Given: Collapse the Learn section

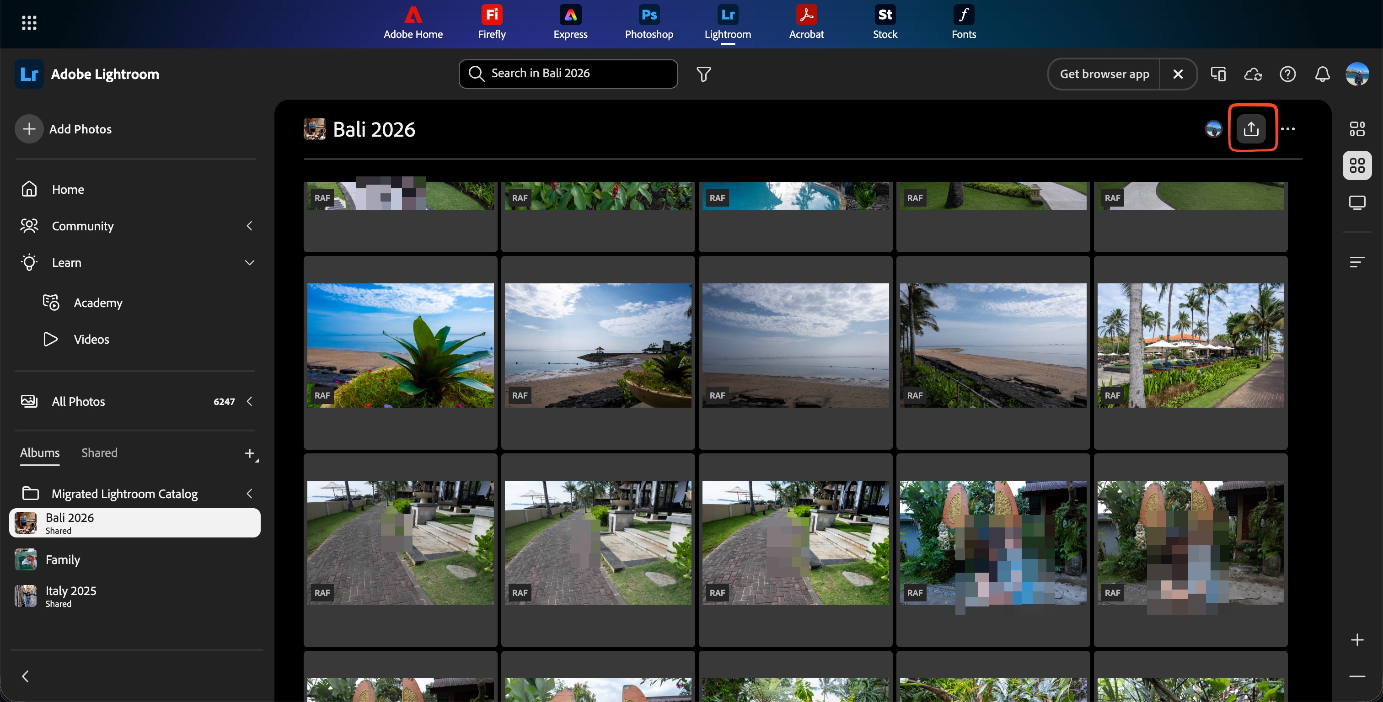Looking at the screenshot, I should [x=249, y=262].
